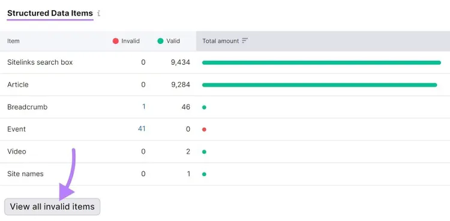Click the valid value 9,434

[181, 62]
